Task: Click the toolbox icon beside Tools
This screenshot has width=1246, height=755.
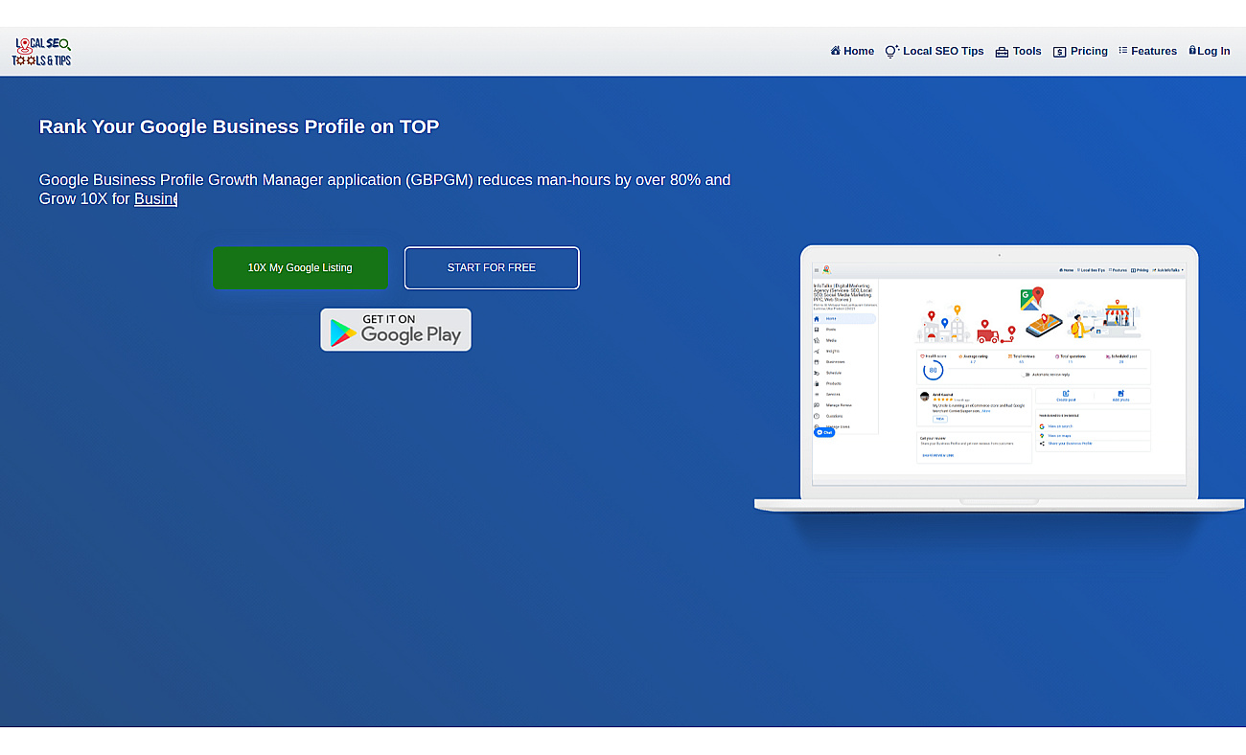Action: pyautogui.click(x=1002, y=52)
